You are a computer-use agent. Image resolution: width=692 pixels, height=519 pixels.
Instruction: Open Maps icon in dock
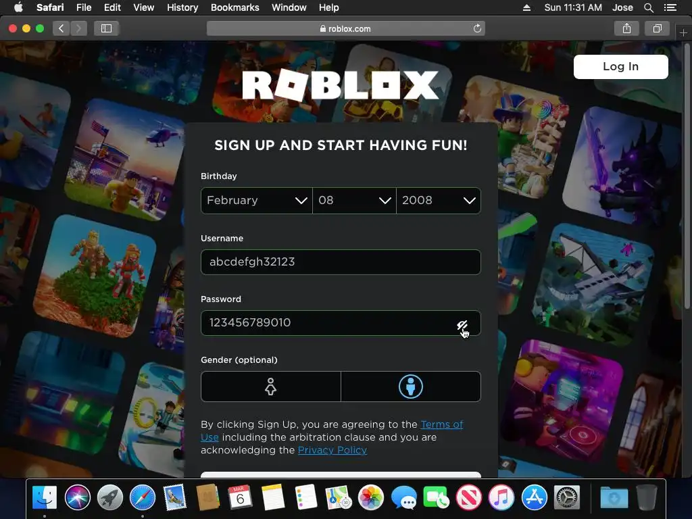pos(338,497)
